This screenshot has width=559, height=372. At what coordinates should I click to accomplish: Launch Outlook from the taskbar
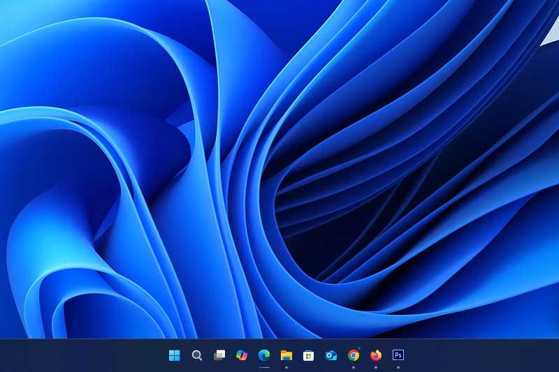331,355
